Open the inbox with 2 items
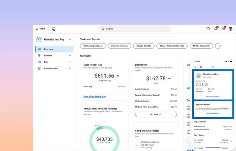Image resolution: width=236 pixels, height=151 pixels. pos(223,29)
